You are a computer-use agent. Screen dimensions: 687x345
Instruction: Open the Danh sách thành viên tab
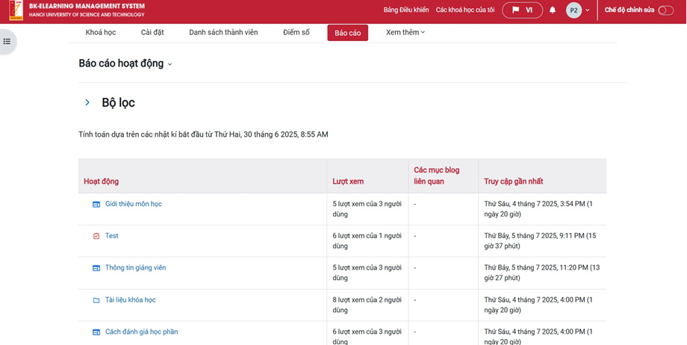click(x=223, y=32)
